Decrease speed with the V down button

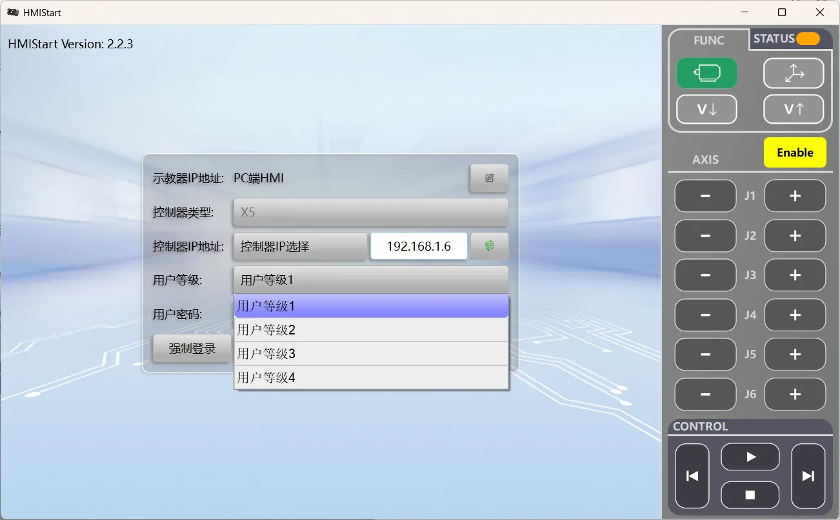(x=706, y=110)
